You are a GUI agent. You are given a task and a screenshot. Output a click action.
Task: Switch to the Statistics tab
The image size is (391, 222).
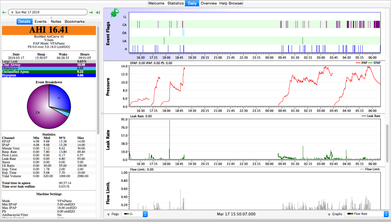175,3
